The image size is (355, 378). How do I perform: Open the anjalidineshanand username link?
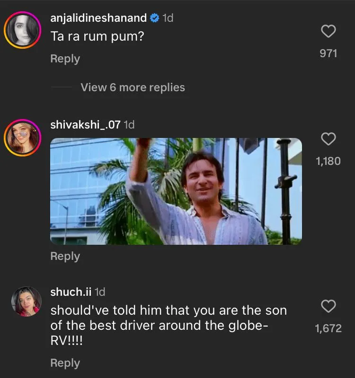coord(98,18)
